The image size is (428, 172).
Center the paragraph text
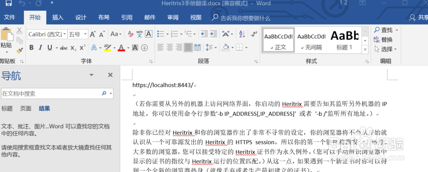[x=170, y=48]
